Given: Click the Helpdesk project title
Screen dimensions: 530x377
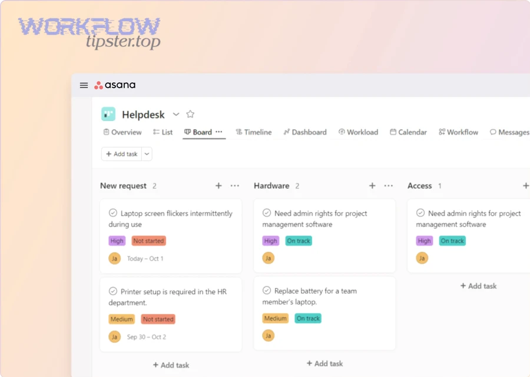Looking at the screenshot, I should coord(143,115).
